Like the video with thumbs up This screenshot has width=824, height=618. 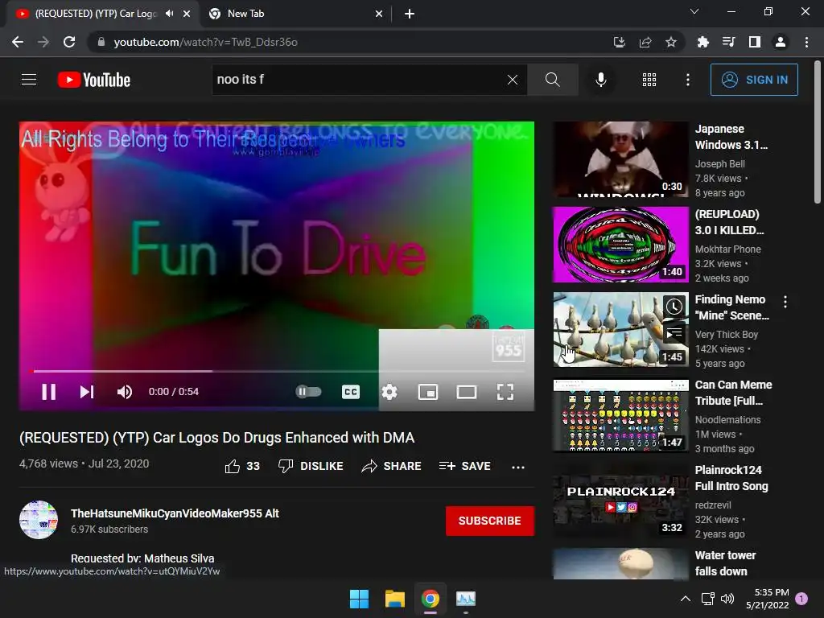(242, 466)
